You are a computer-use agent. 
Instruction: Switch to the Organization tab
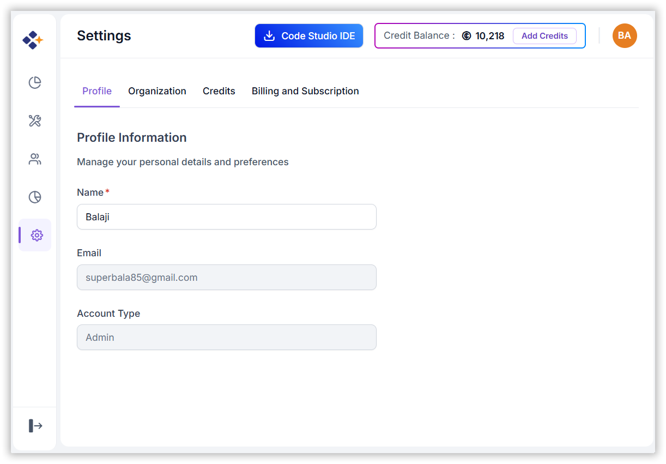tap(157, 91)
